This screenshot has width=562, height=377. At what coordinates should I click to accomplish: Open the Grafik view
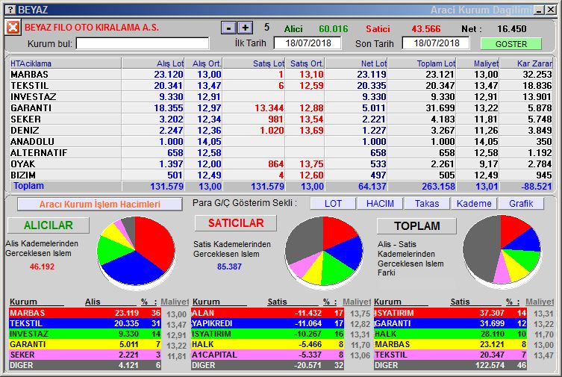[x=521, y=204]
